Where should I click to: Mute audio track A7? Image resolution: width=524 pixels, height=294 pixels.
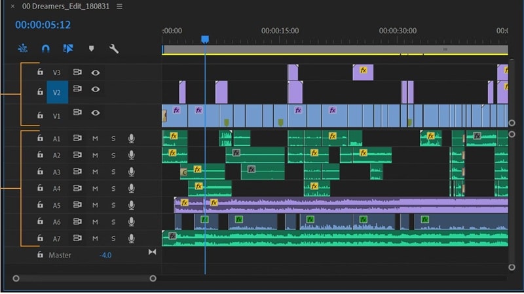point(95,238)
